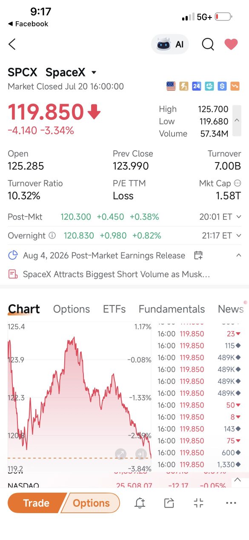
Task: Expand the chart with diagonal arrows icon
Action: pos(120,453)
